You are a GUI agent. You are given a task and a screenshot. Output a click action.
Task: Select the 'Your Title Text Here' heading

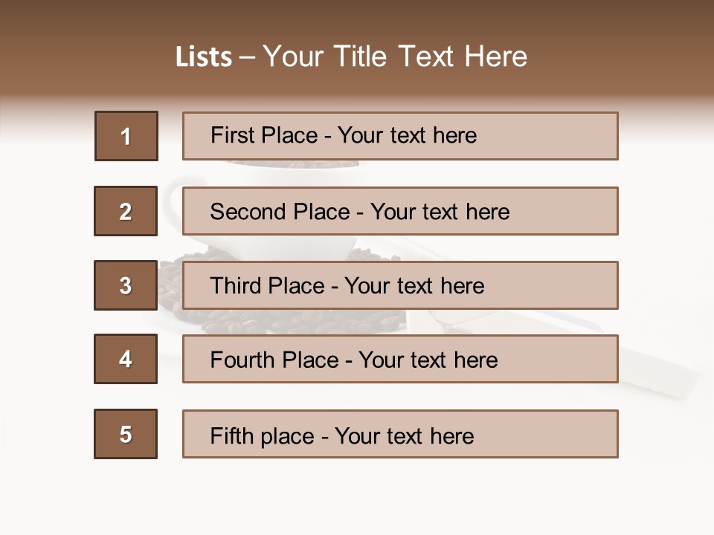[395, 56]
